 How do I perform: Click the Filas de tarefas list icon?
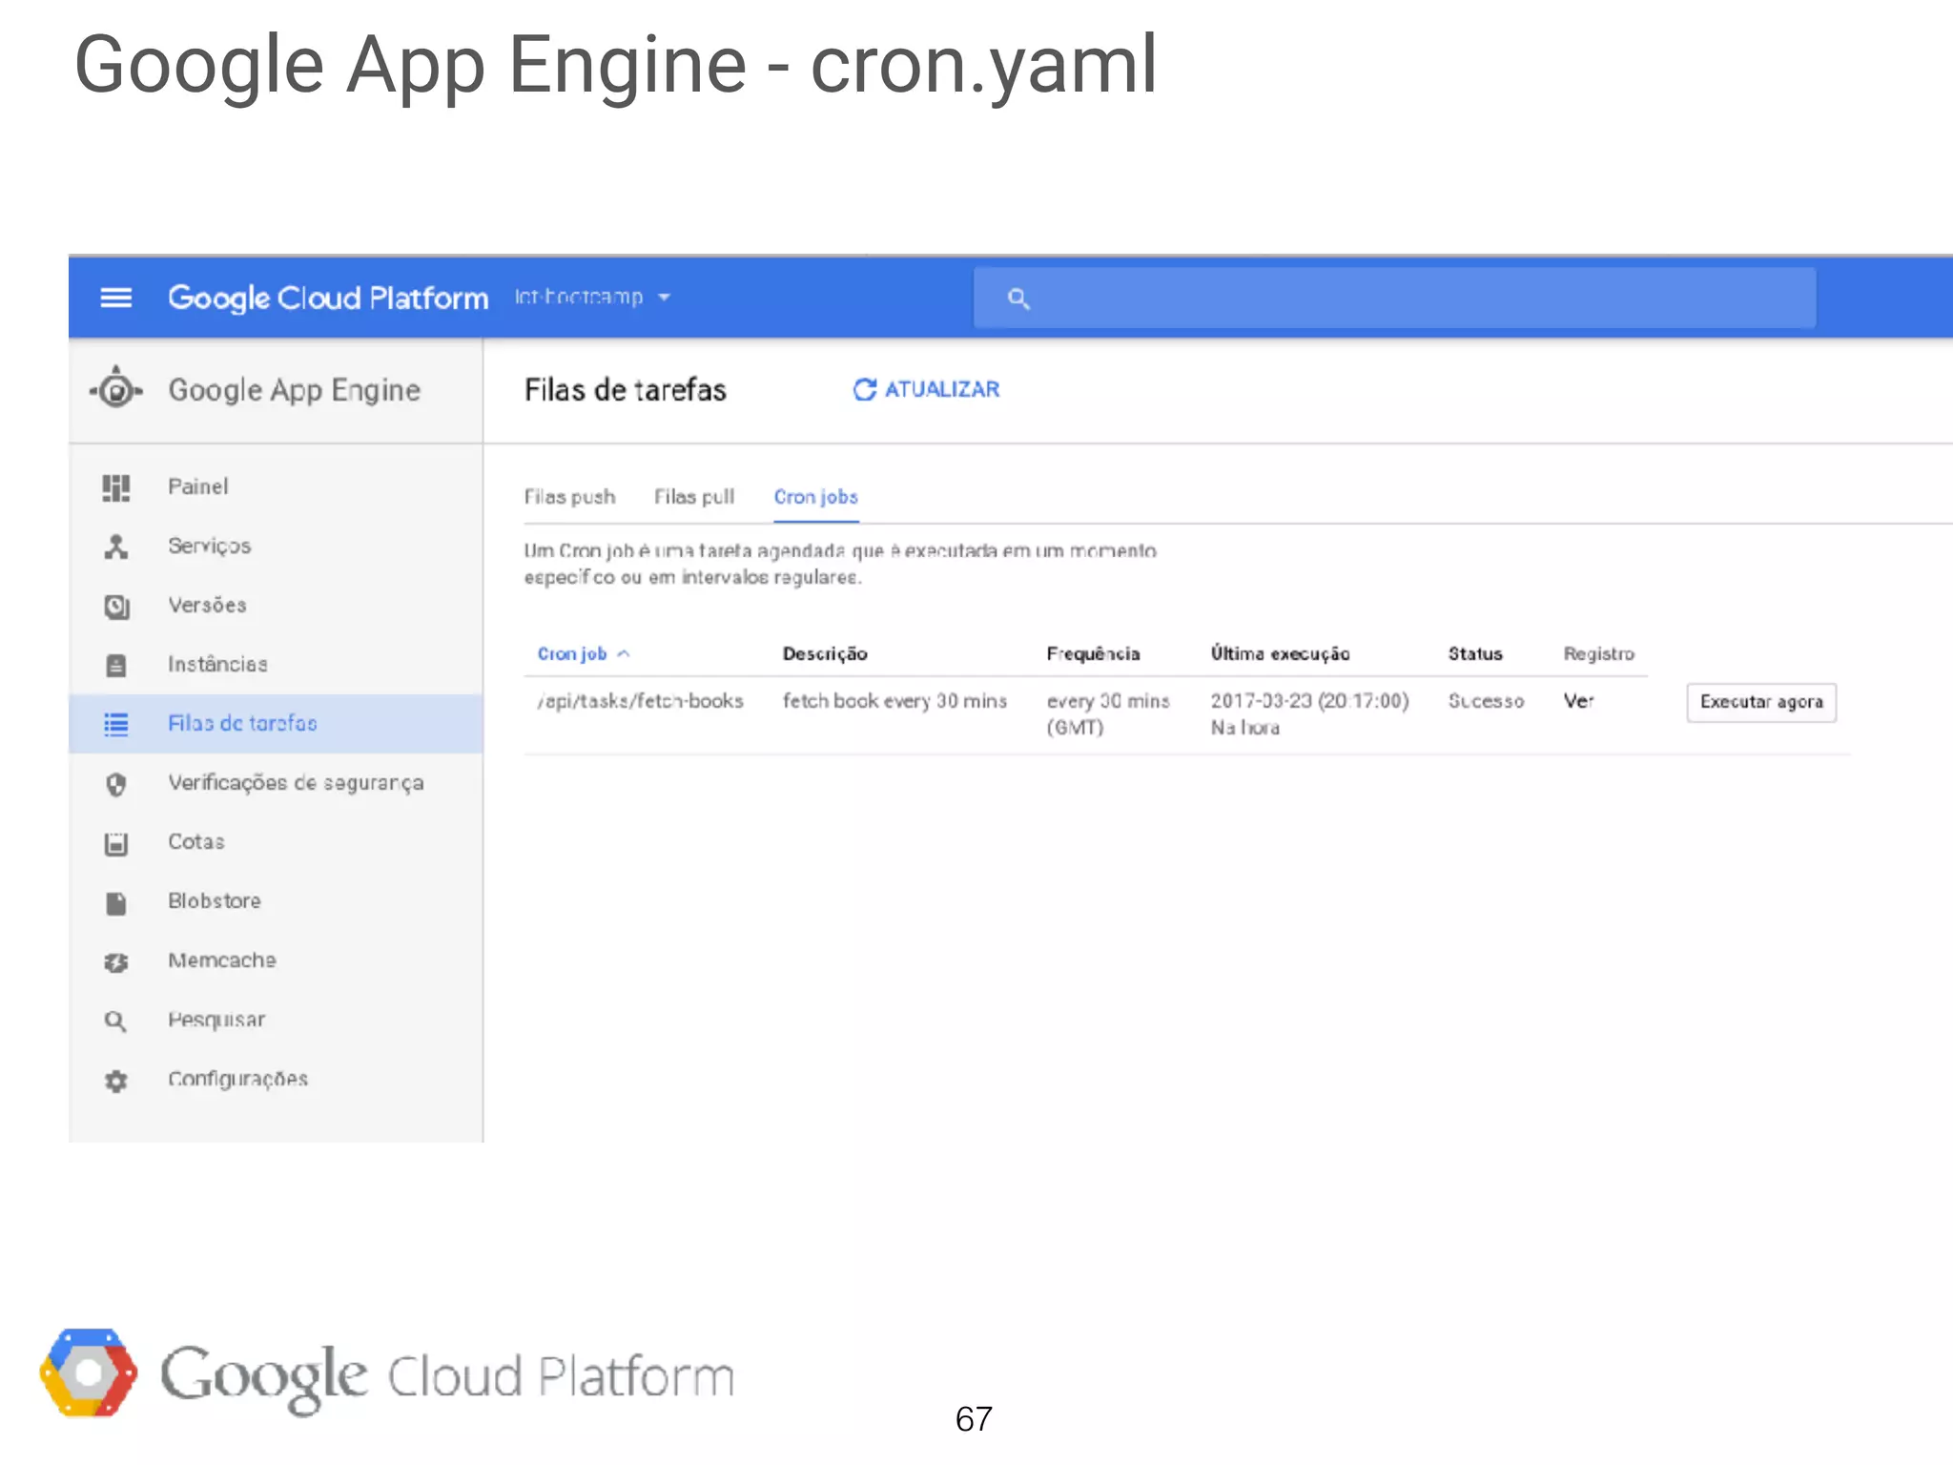point(116,725)
